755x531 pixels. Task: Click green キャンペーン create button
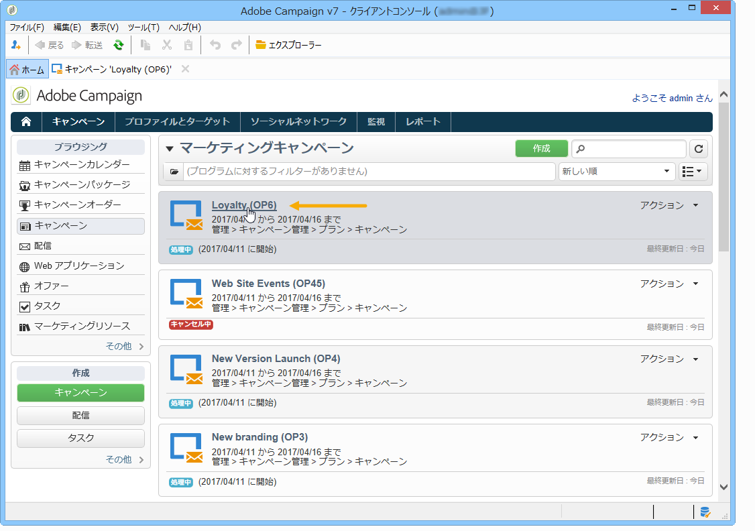coord(81,393)
